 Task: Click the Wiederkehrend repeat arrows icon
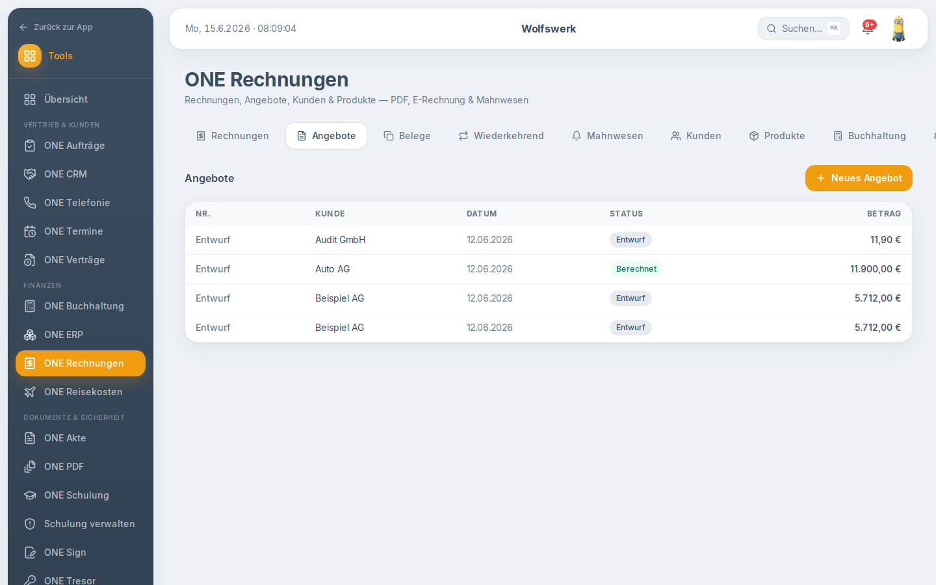point(463,136)
